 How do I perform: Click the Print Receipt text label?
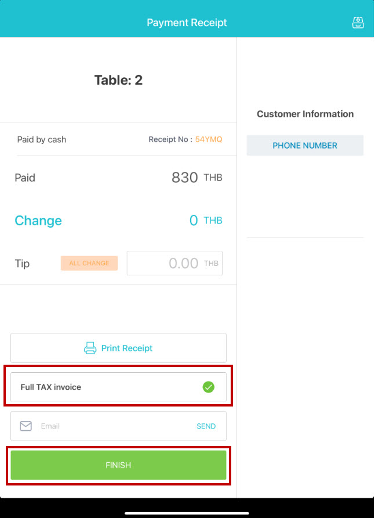(127, 348)
